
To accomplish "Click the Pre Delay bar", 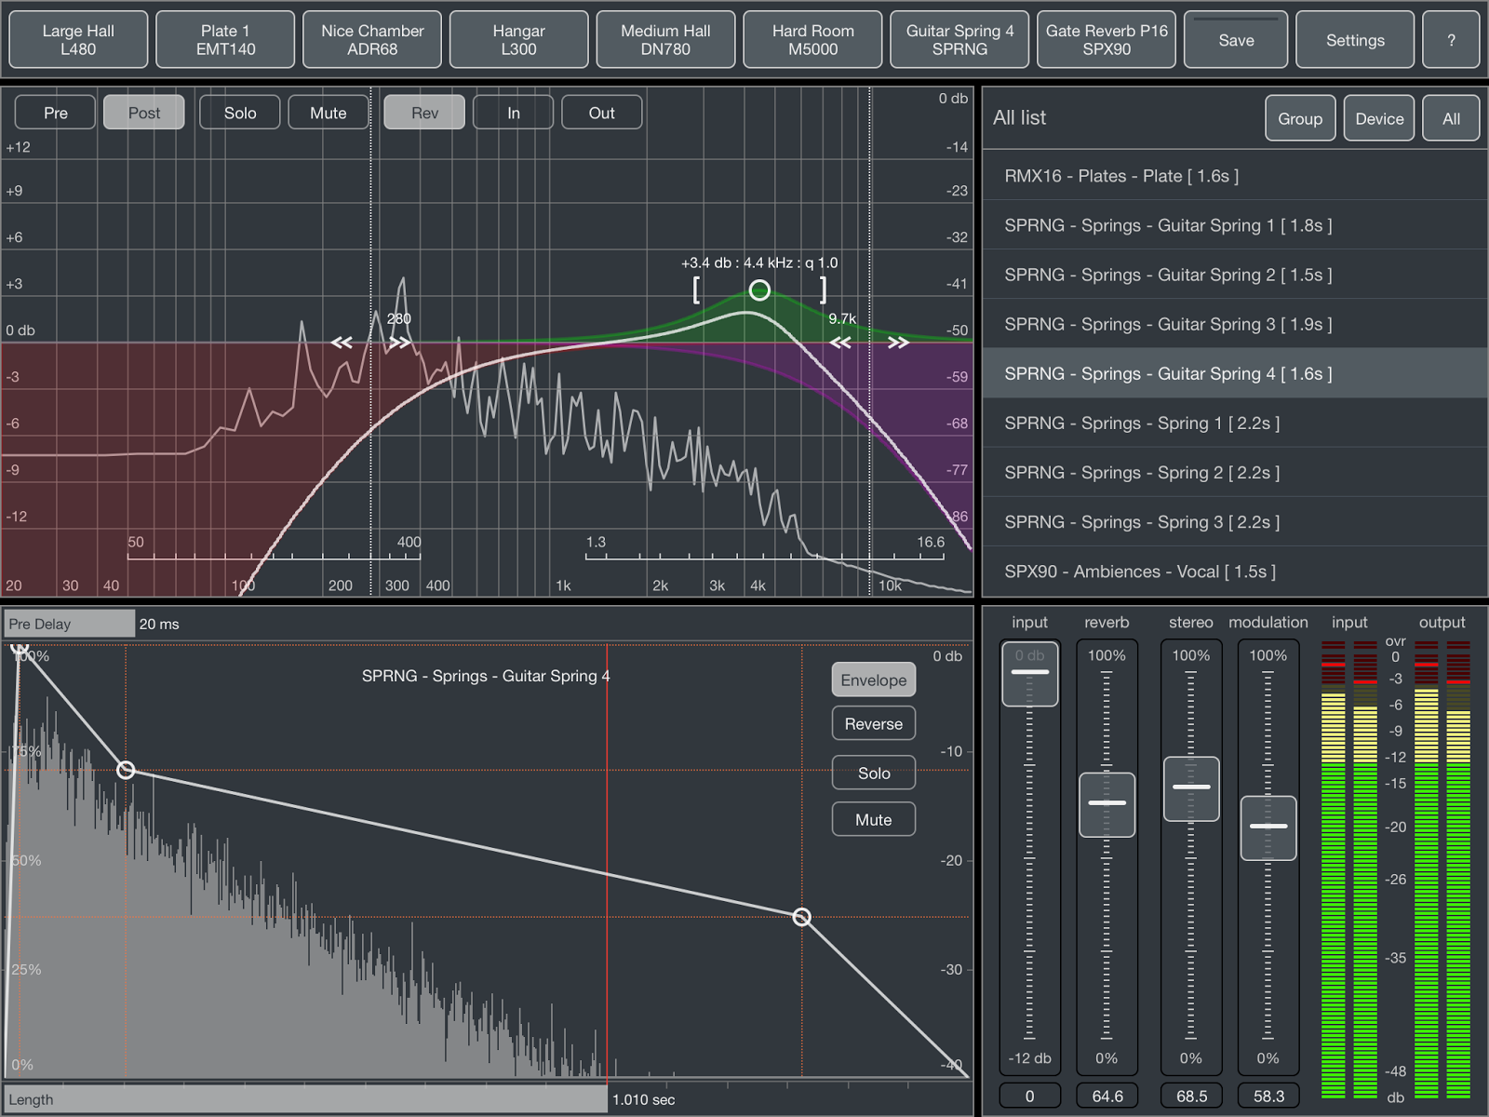I will [x=70, y=624].
